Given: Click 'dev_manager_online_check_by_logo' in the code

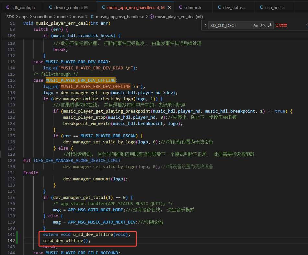Looking at the screenshot, I should (93, 99).
